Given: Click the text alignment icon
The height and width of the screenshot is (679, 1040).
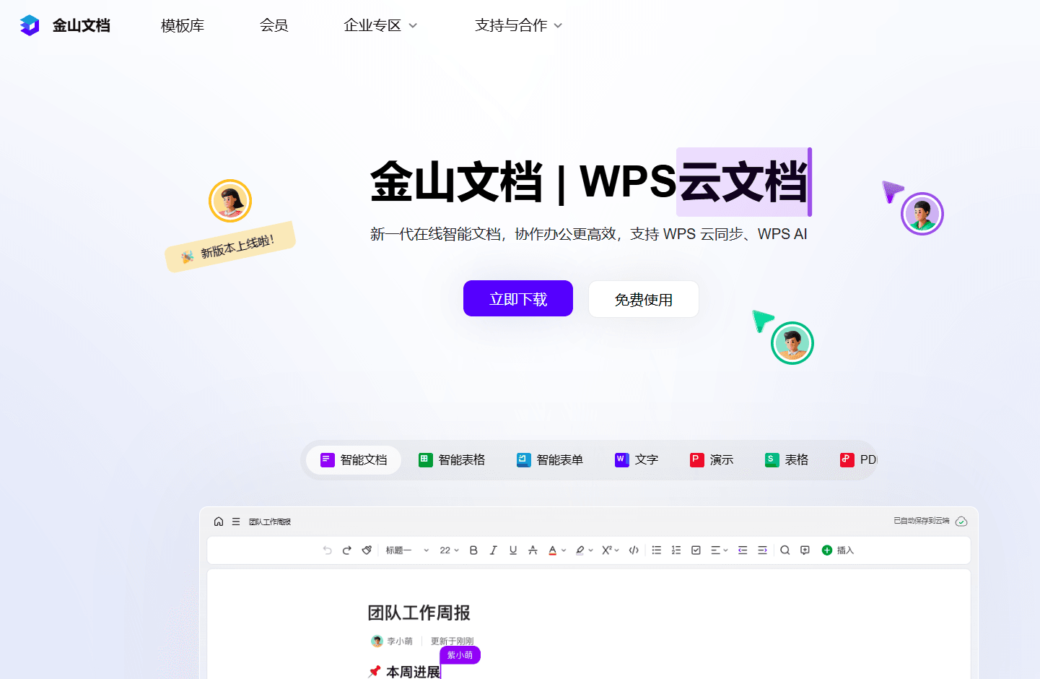Looking at the screenshot, I should (715, 550).
